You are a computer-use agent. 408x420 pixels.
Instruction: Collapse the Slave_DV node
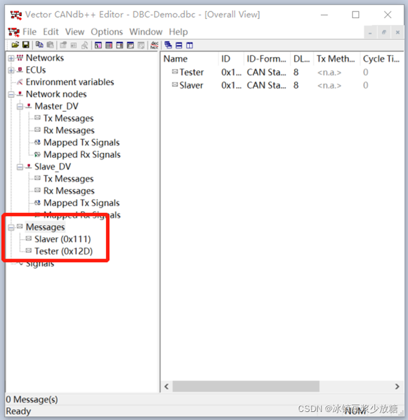click(x=20, y=167)
